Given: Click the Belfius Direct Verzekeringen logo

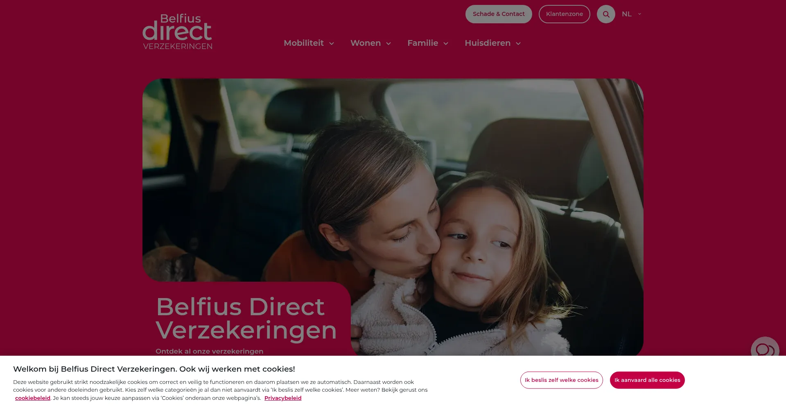Looking at the screenshot, I should (x=177, y=31).
